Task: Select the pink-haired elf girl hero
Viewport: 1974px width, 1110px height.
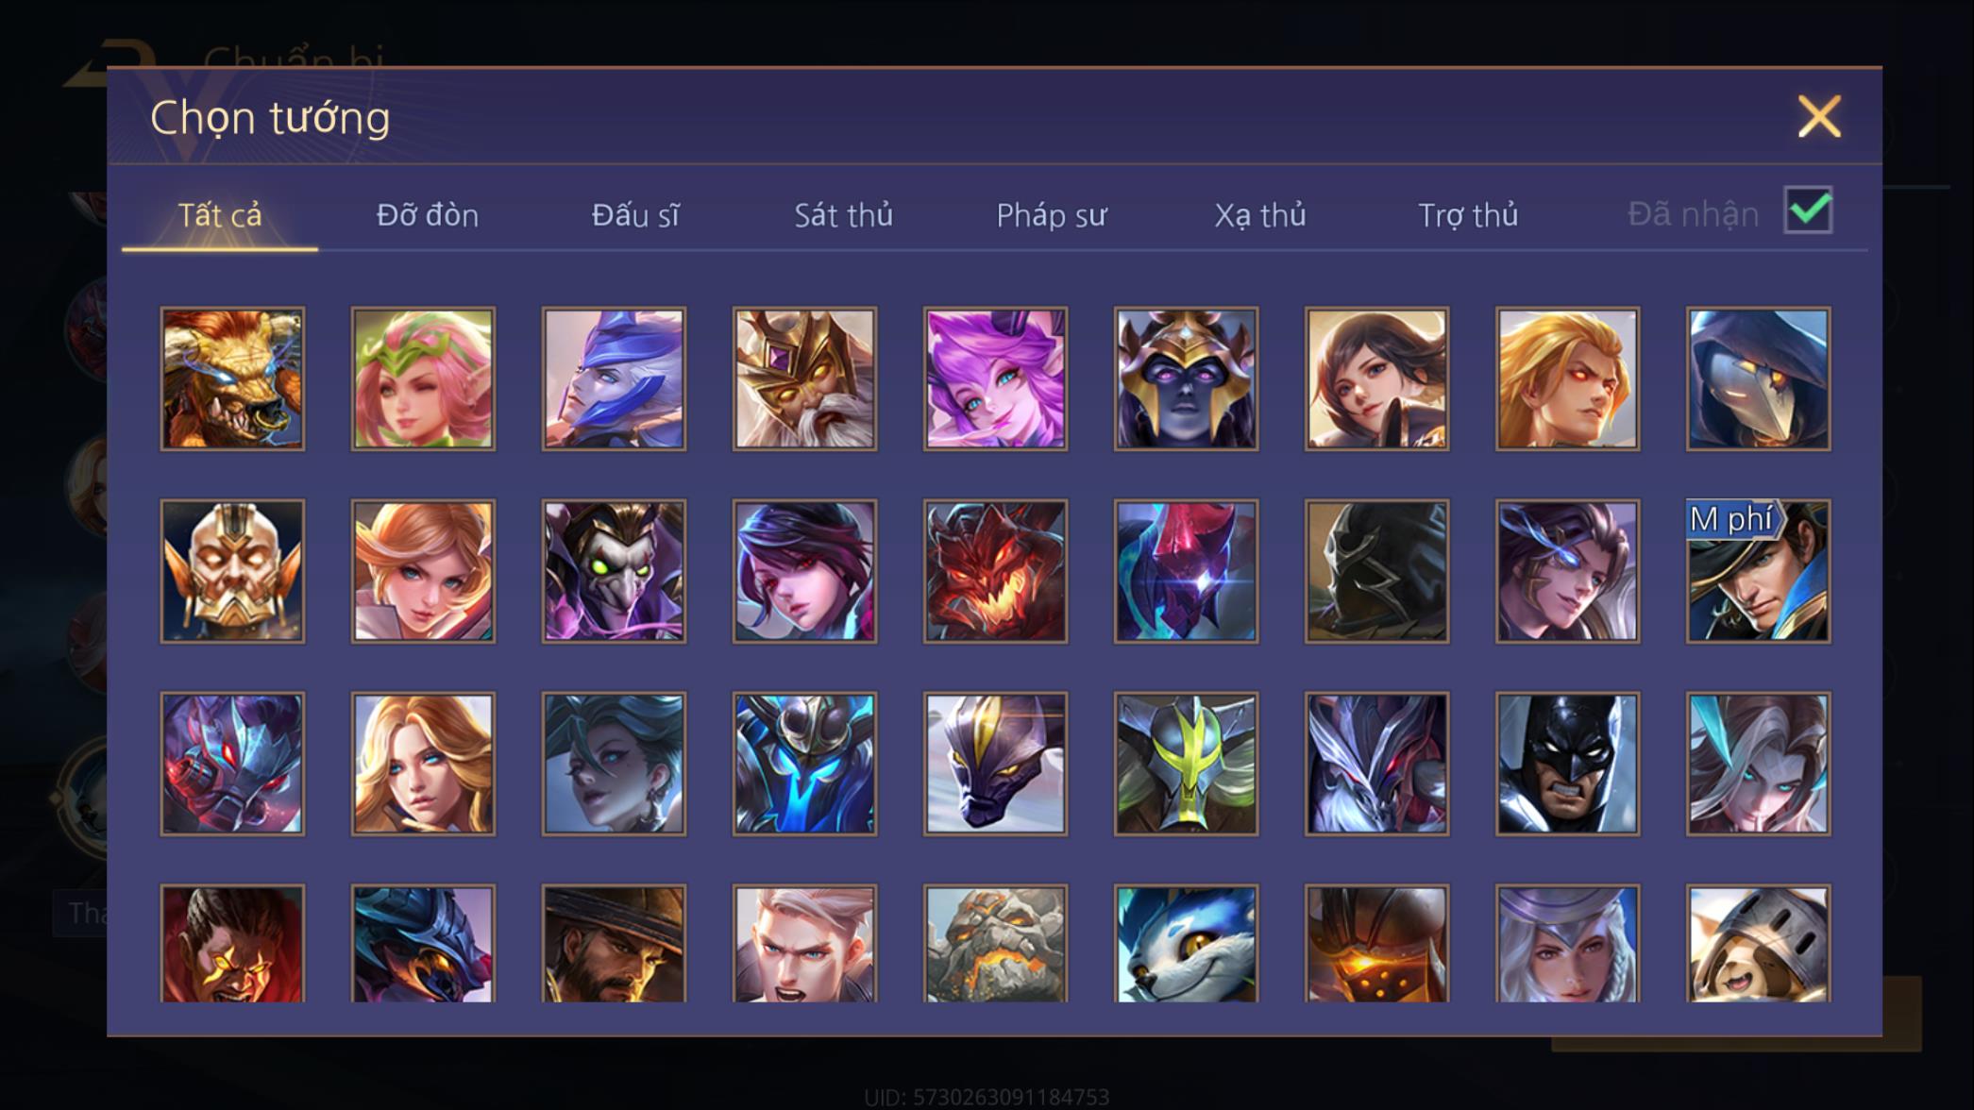Action: click(423, 378)
